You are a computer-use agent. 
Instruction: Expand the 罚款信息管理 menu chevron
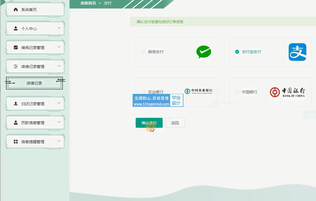(x=59, y=122)
